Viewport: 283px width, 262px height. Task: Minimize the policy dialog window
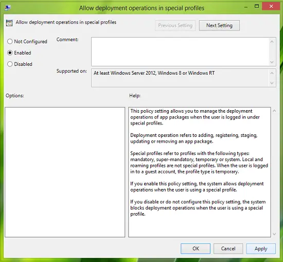[245, 7]
